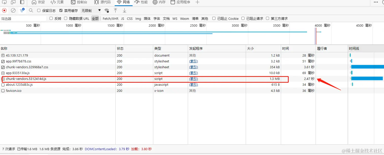Filter by WS type

click(175, 19)
